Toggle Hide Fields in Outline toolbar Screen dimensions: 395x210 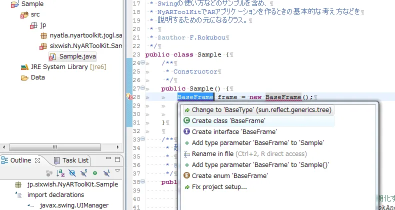(72, 173)
